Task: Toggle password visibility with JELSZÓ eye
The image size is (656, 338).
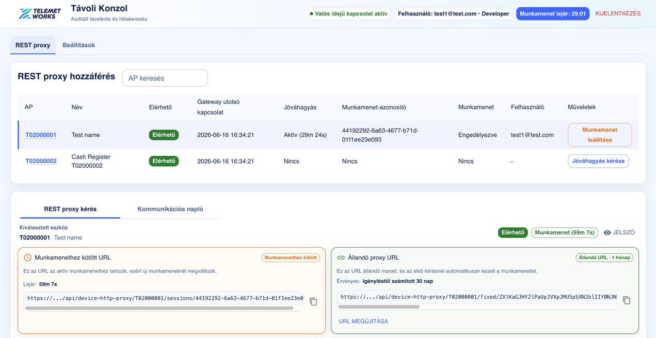Action: tap(619, 233)
